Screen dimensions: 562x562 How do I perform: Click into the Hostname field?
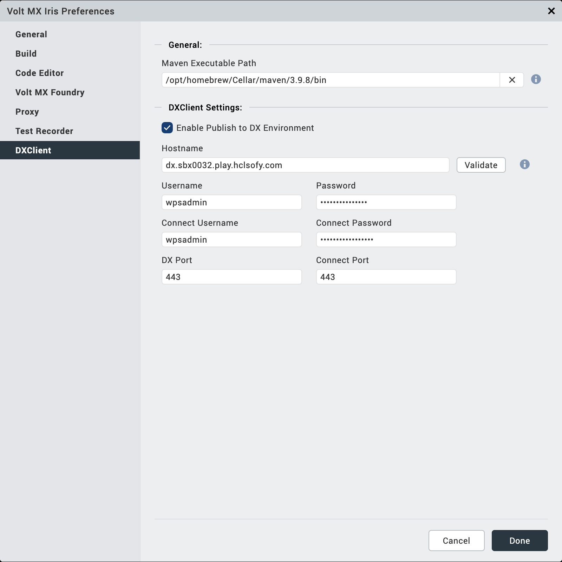pos(305,165)
